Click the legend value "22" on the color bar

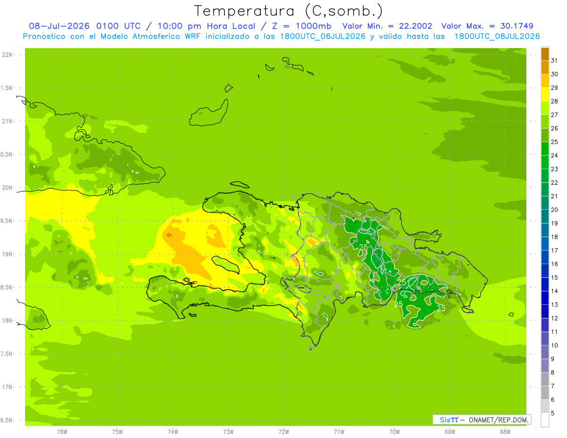pos(555,182)
